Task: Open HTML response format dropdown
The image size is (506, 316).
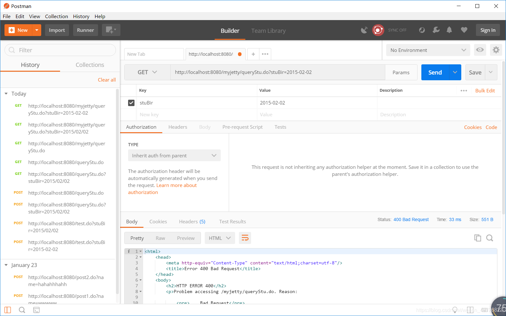Action: pos(220,238)
